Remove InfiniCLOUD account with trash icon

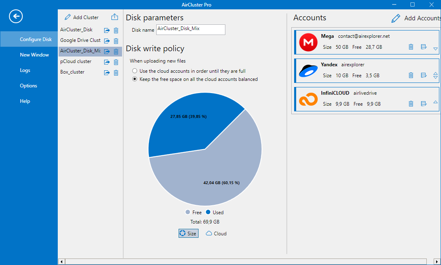point(411,104)
